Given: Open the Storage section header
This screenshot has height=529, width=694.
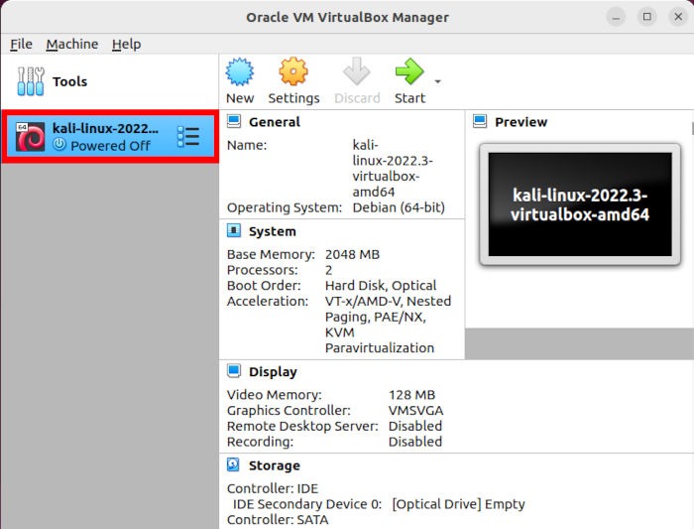Looking at the screenshot, I should point(275,465).
